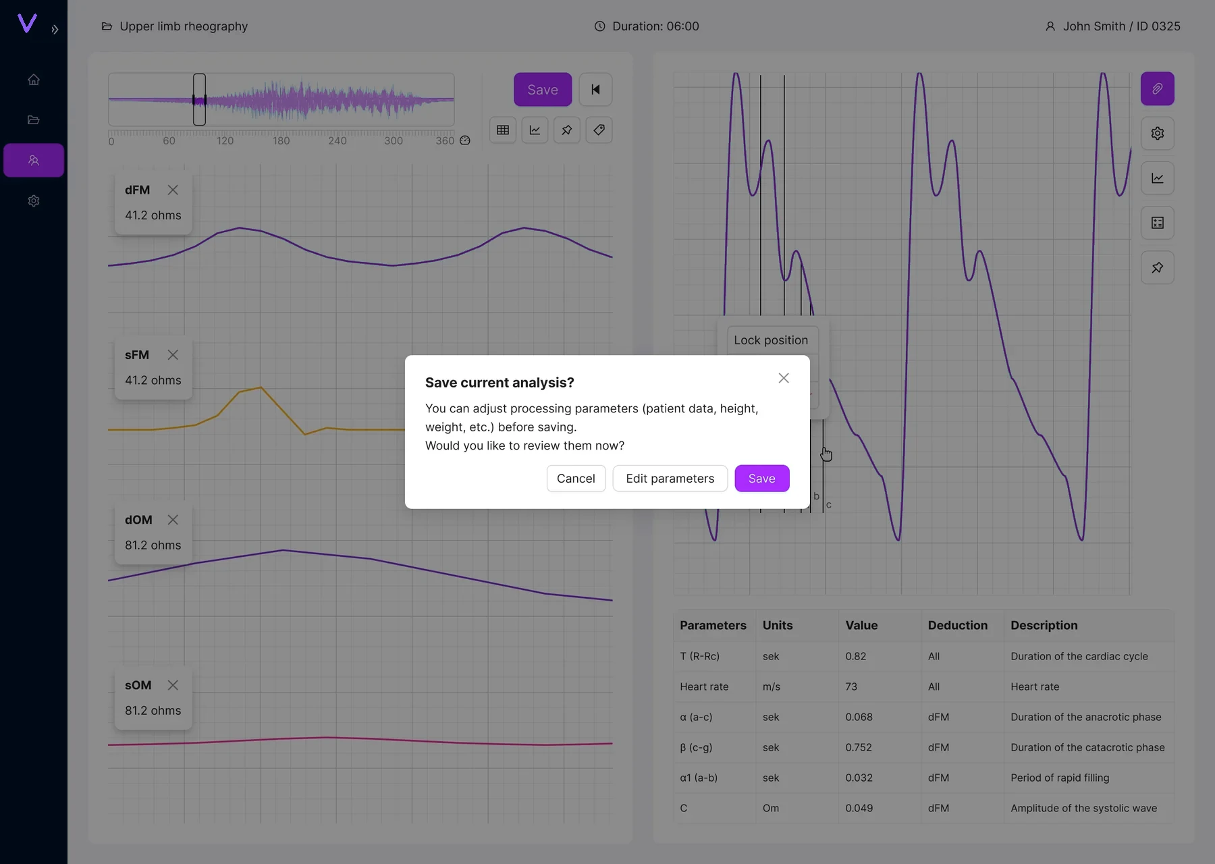Open the table view icon
The width and height of the screenshot is (1215, 864).
(x=503, y=130)
